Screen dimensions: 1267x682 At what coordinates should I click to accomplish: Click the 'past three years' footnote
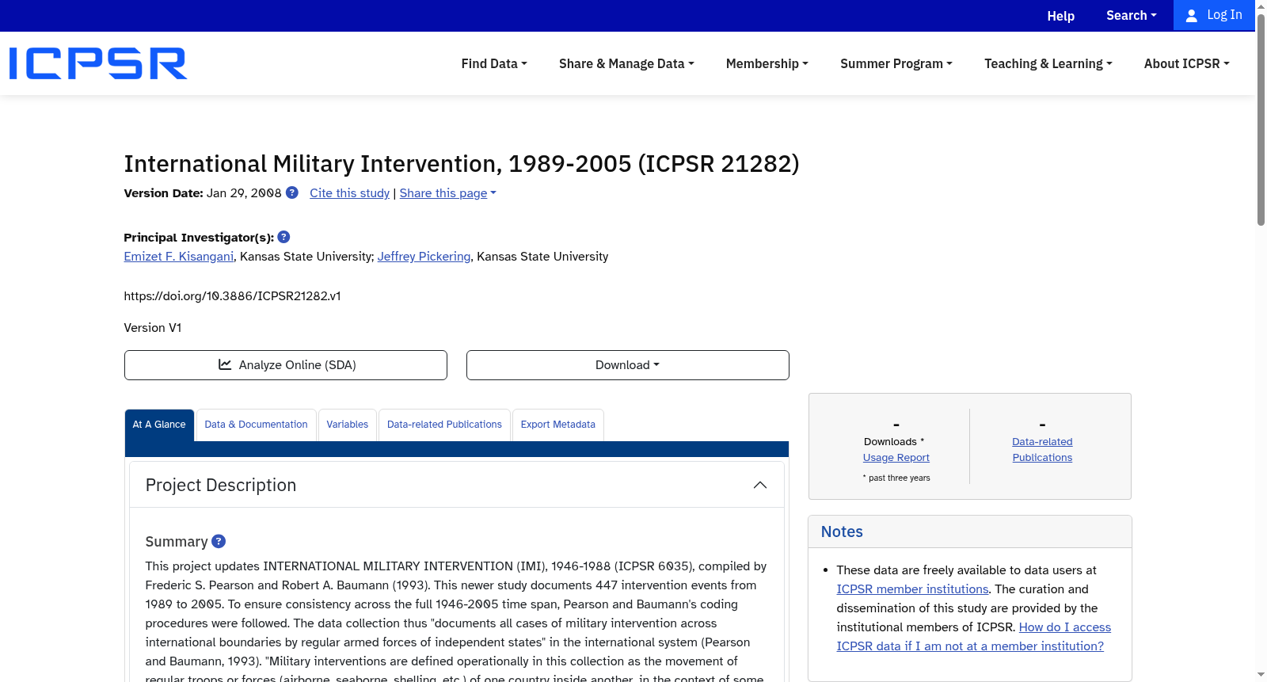pos(896,478)
